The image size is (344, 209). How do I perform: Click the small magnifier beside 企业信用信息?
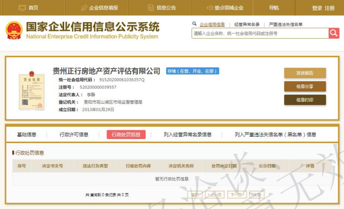(x=194, y=24)
